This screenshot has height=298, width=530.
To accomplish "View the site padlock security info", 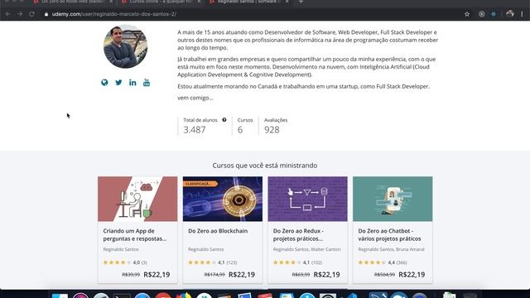I will (x=46, y=14).
